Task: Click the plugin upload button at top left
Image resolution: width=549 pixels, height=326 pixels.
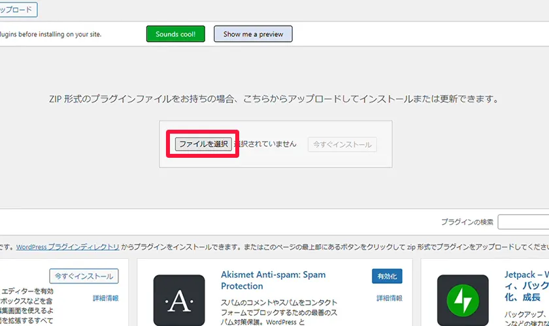Action: click(18, 9)
